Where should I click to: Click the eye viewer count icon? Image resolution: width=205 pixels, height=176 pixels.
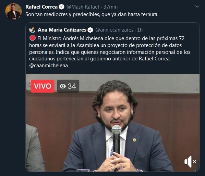tap(63, 86)
